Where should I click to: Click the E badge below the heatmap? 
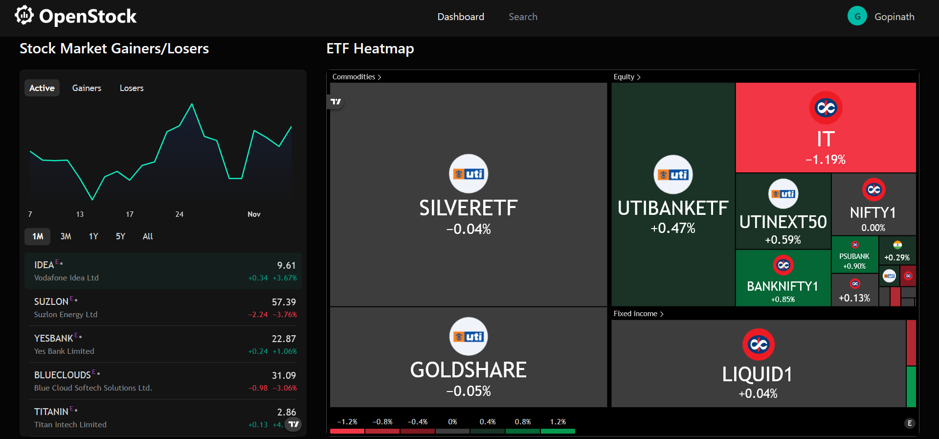tap(910, 423)
